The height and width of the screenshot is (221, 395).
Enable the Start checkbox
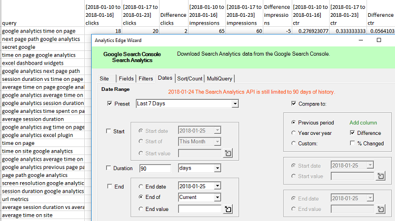coord(108,131)
